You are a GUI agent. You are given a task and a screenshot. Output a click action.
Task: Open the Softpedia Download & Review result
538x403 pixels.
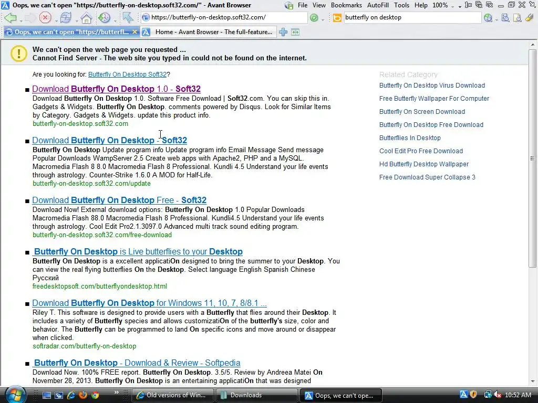coord(137,363)
